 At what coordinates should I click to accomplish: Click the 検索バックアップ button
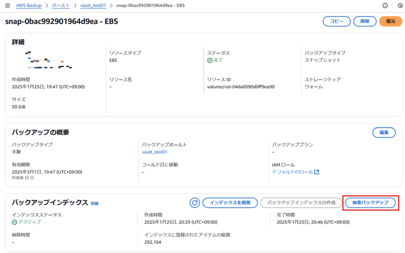(370, 203)
